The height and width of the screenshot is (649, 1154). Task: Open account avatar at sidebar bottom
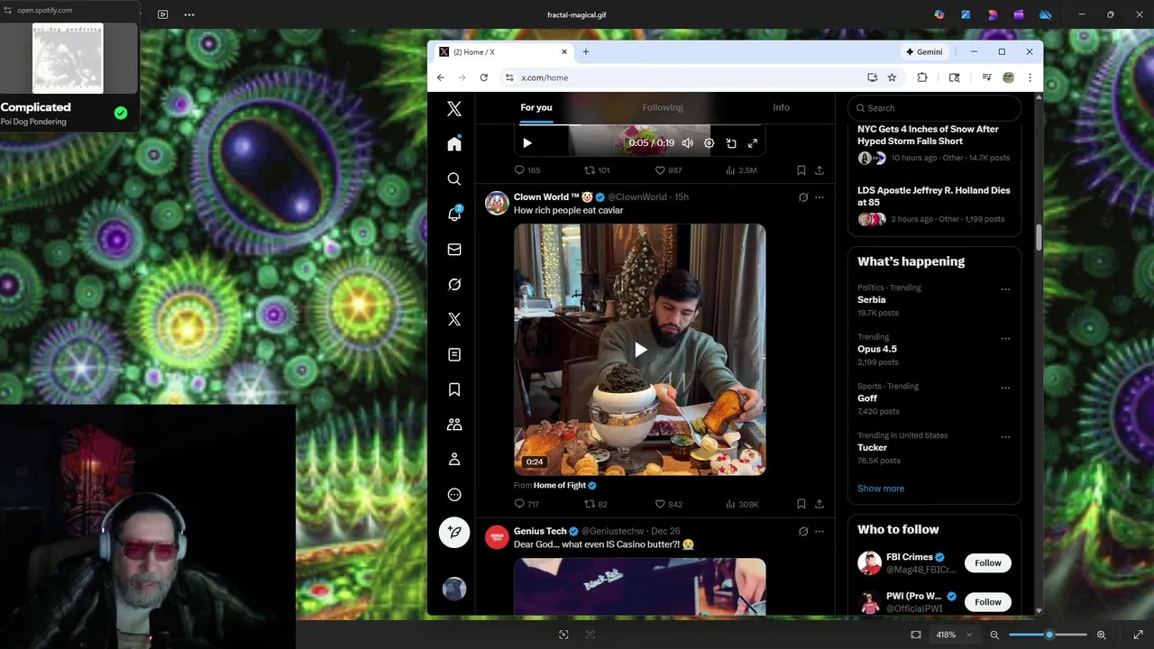coord(454,589)
